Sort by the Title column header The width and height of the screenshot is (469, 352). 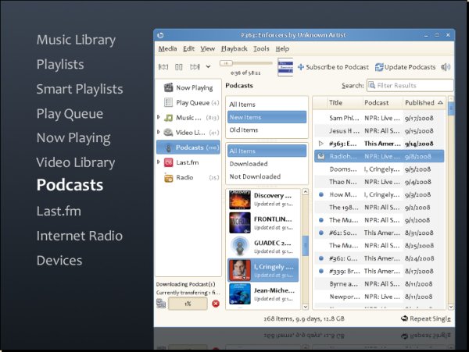(x=345, y=103)
